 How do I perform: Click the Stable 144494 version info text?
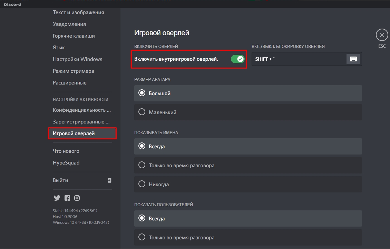75,210
